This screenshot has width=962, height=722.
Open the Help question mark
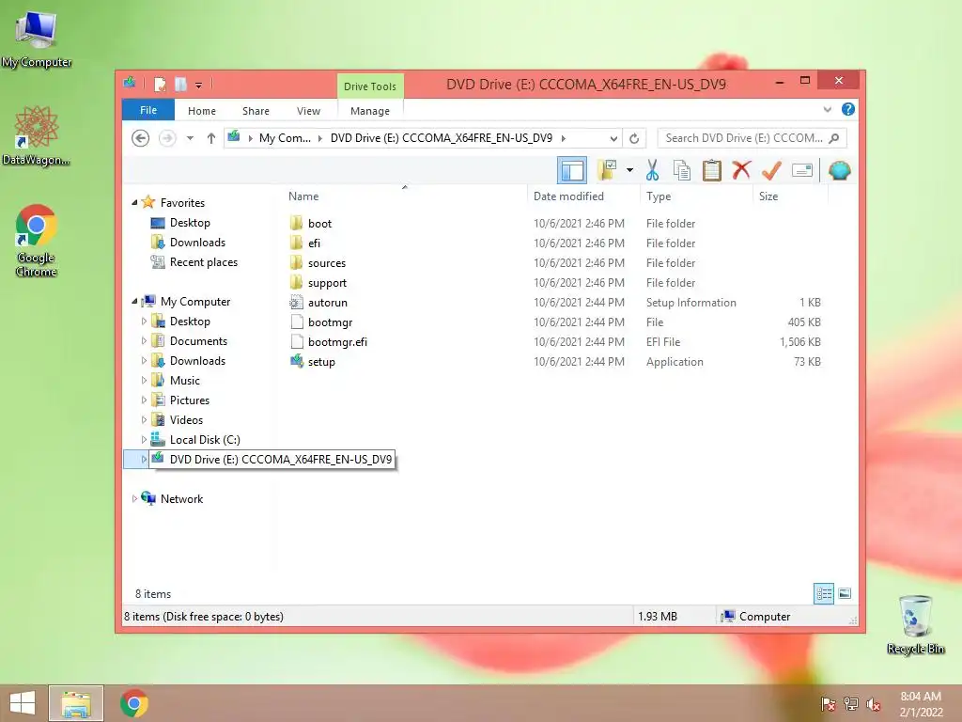tap(848, 109)
